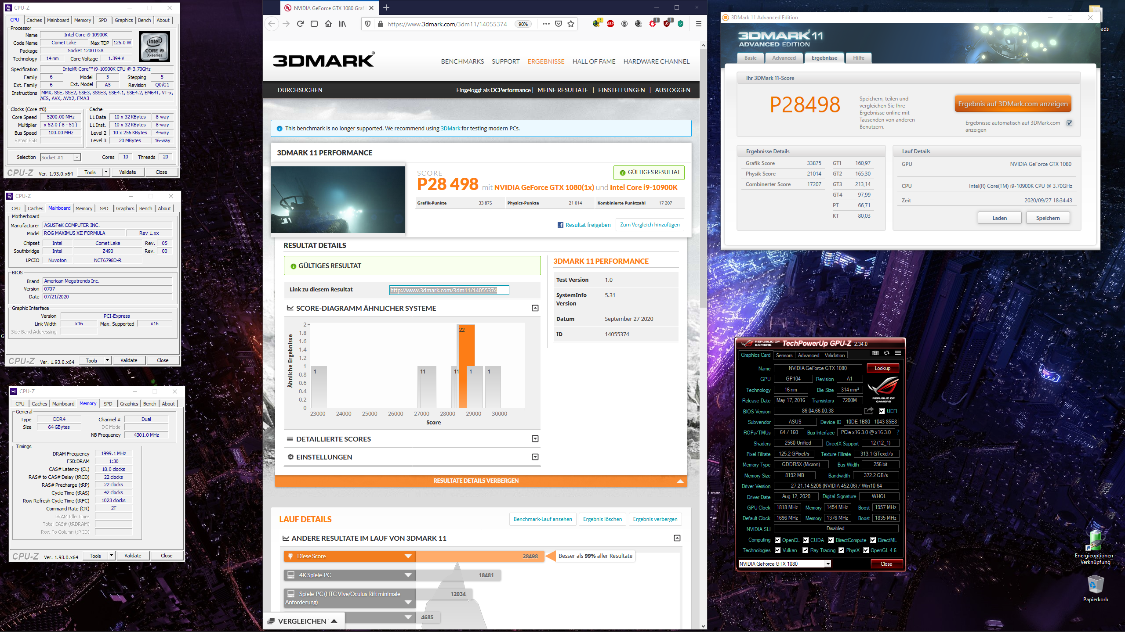Screen dimensions: 1125x632
Task: Click the Benchmark-Lauf ansehen button
Action: tap(543, 519)
